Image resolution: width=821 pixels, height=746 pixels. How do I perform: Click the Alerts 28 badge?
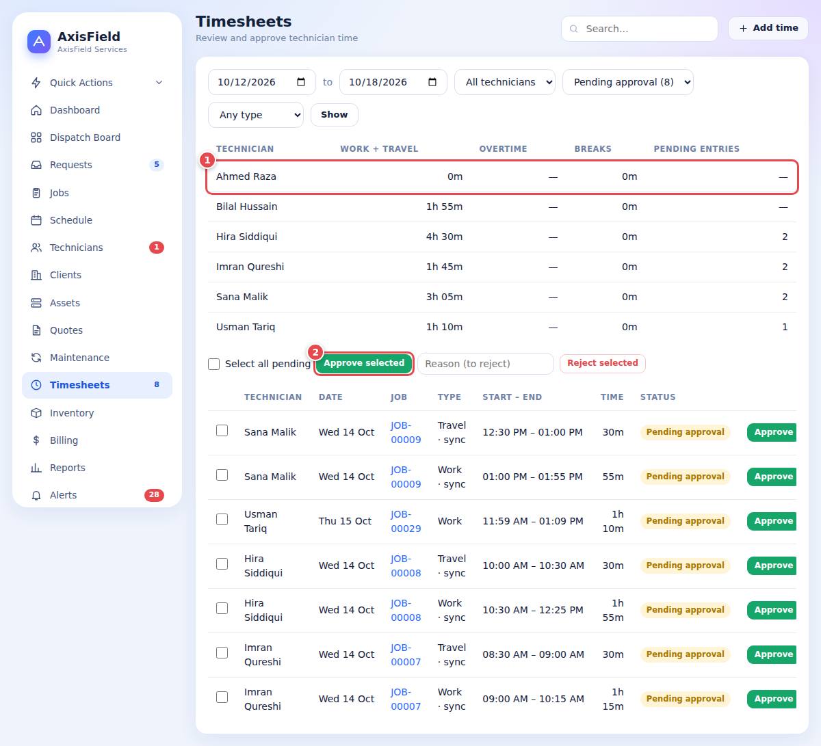(x=154, y=495)
